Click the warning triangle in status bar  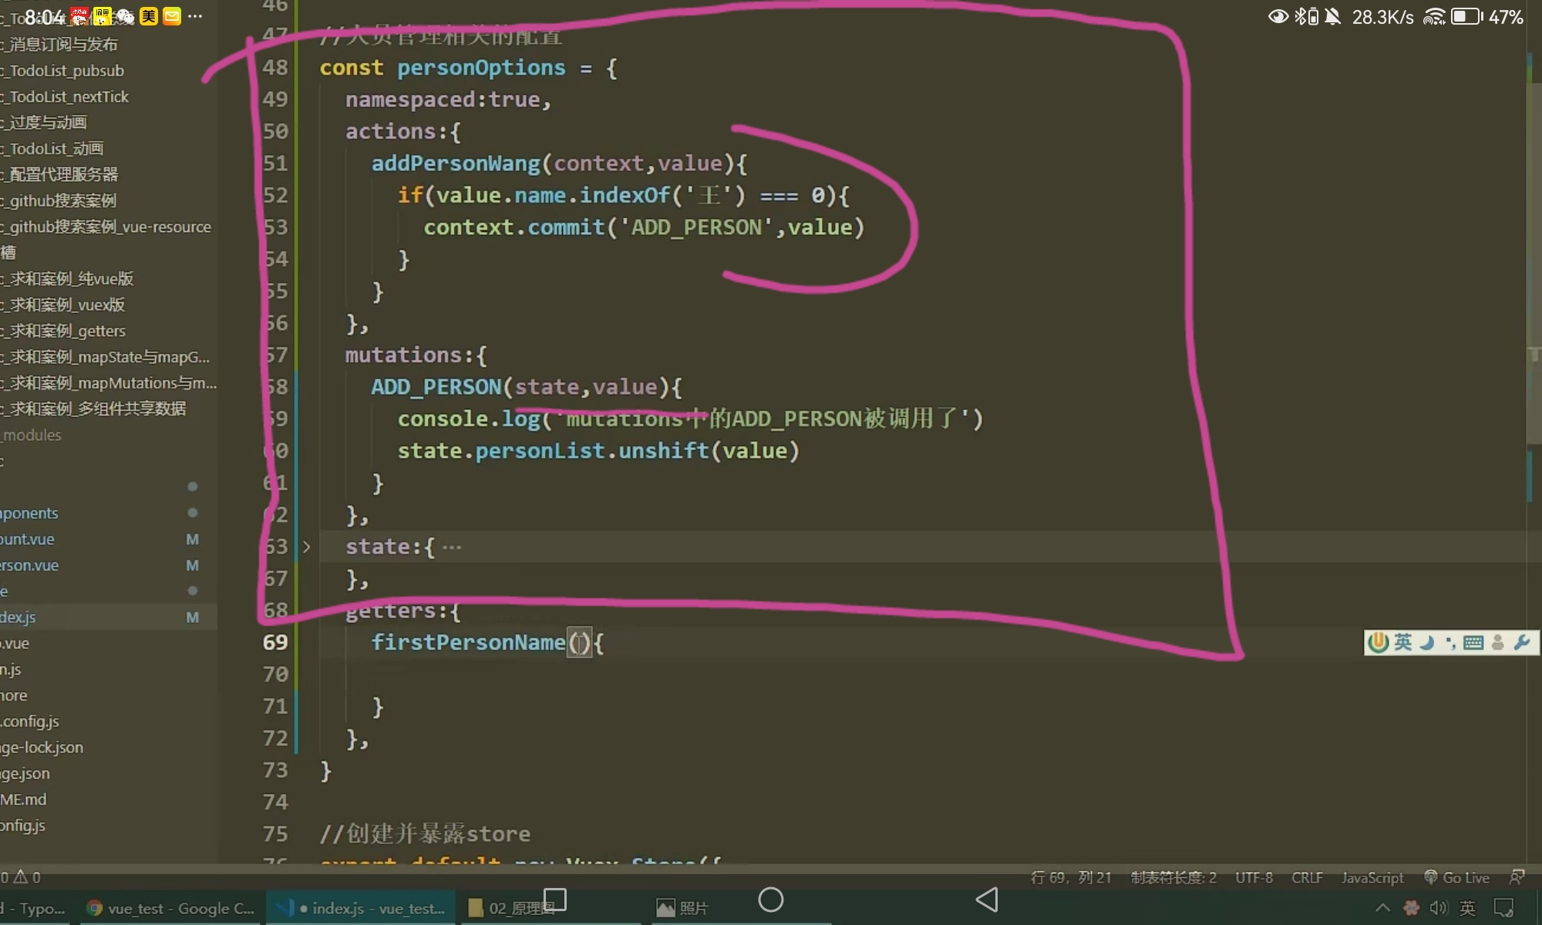point(21,877)
